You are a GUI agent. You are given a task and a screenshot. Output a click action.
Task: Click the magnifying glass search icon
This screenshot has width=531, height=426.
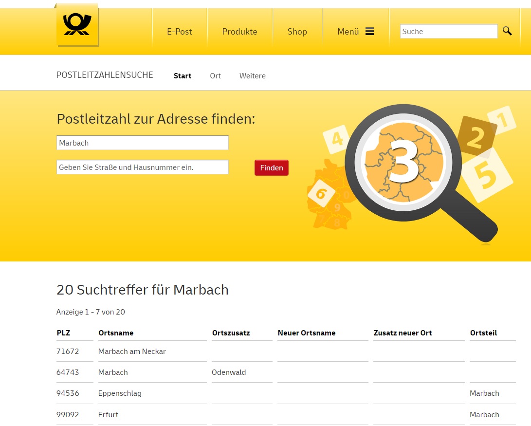point(507,31)
